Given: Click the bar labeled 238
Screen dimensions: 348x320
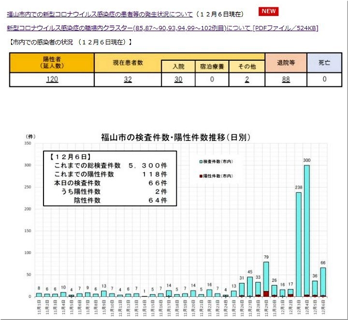Looking at the screenshot, I should coord(298,244).
